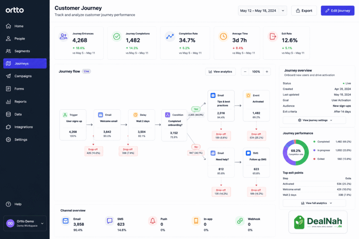Click the No branch label

(x=196, y=147)
